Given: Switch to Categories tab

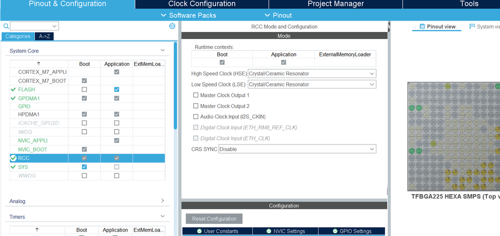Looking at the screenshot, I should point(18,36).
